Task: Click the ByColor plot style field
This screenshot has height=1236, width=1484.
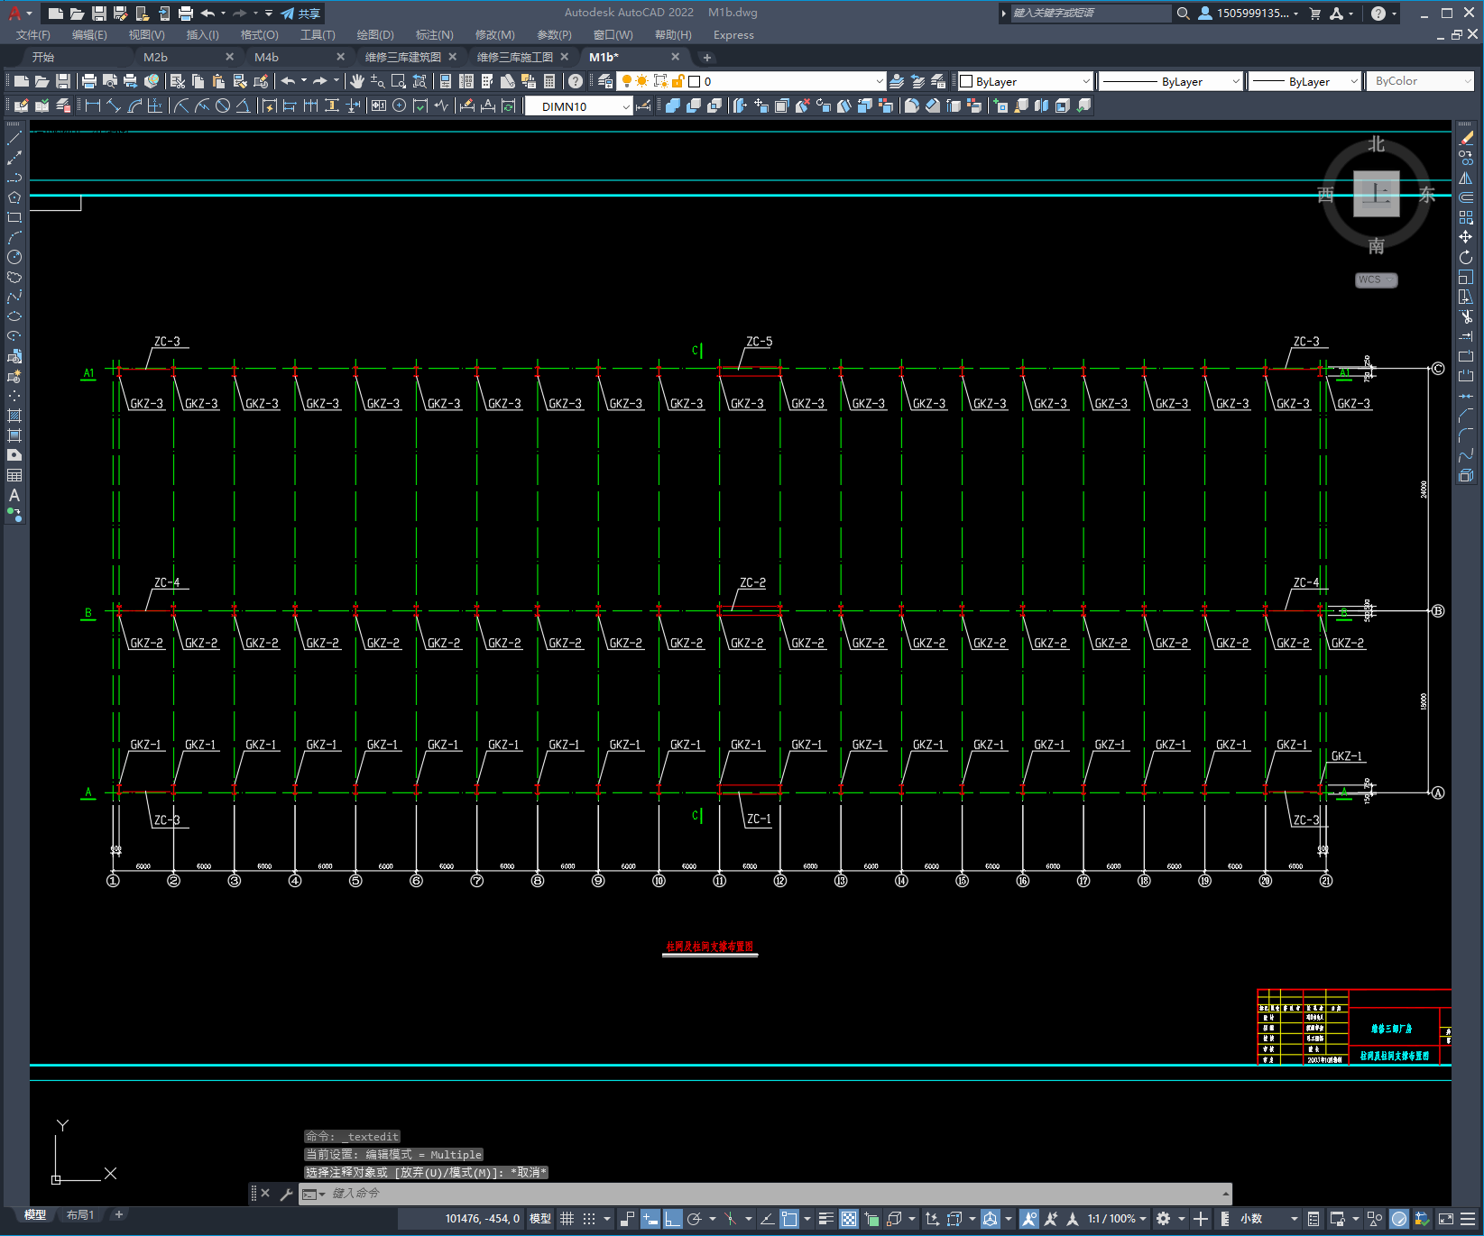Action: [1420, 81]
